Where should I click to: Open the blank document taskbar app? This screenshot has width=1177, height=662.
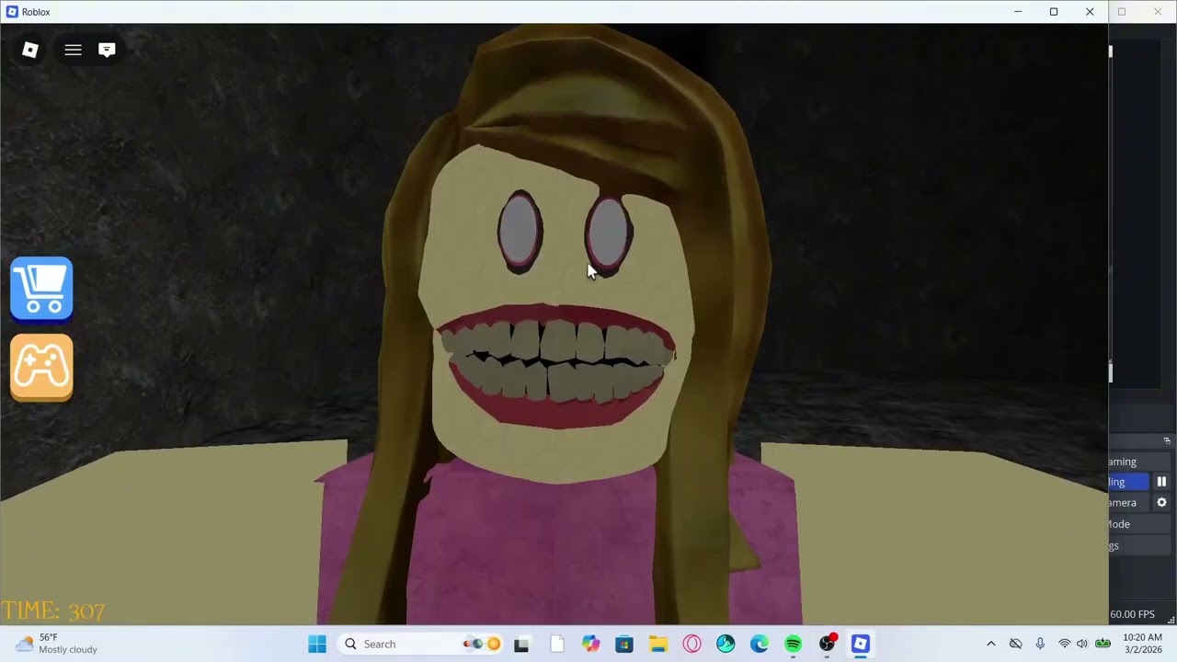(556, 644)
